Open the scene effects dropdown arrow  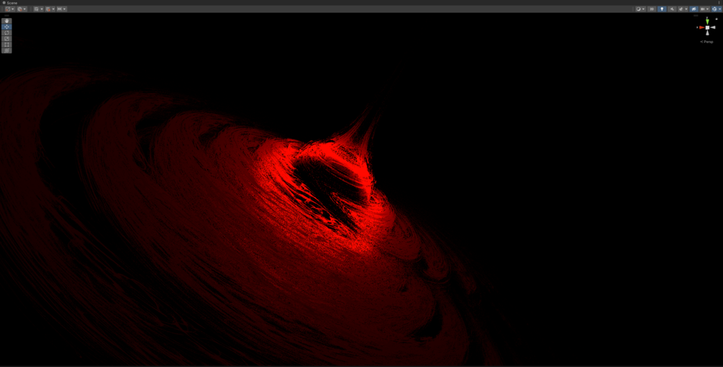[686, 9]
